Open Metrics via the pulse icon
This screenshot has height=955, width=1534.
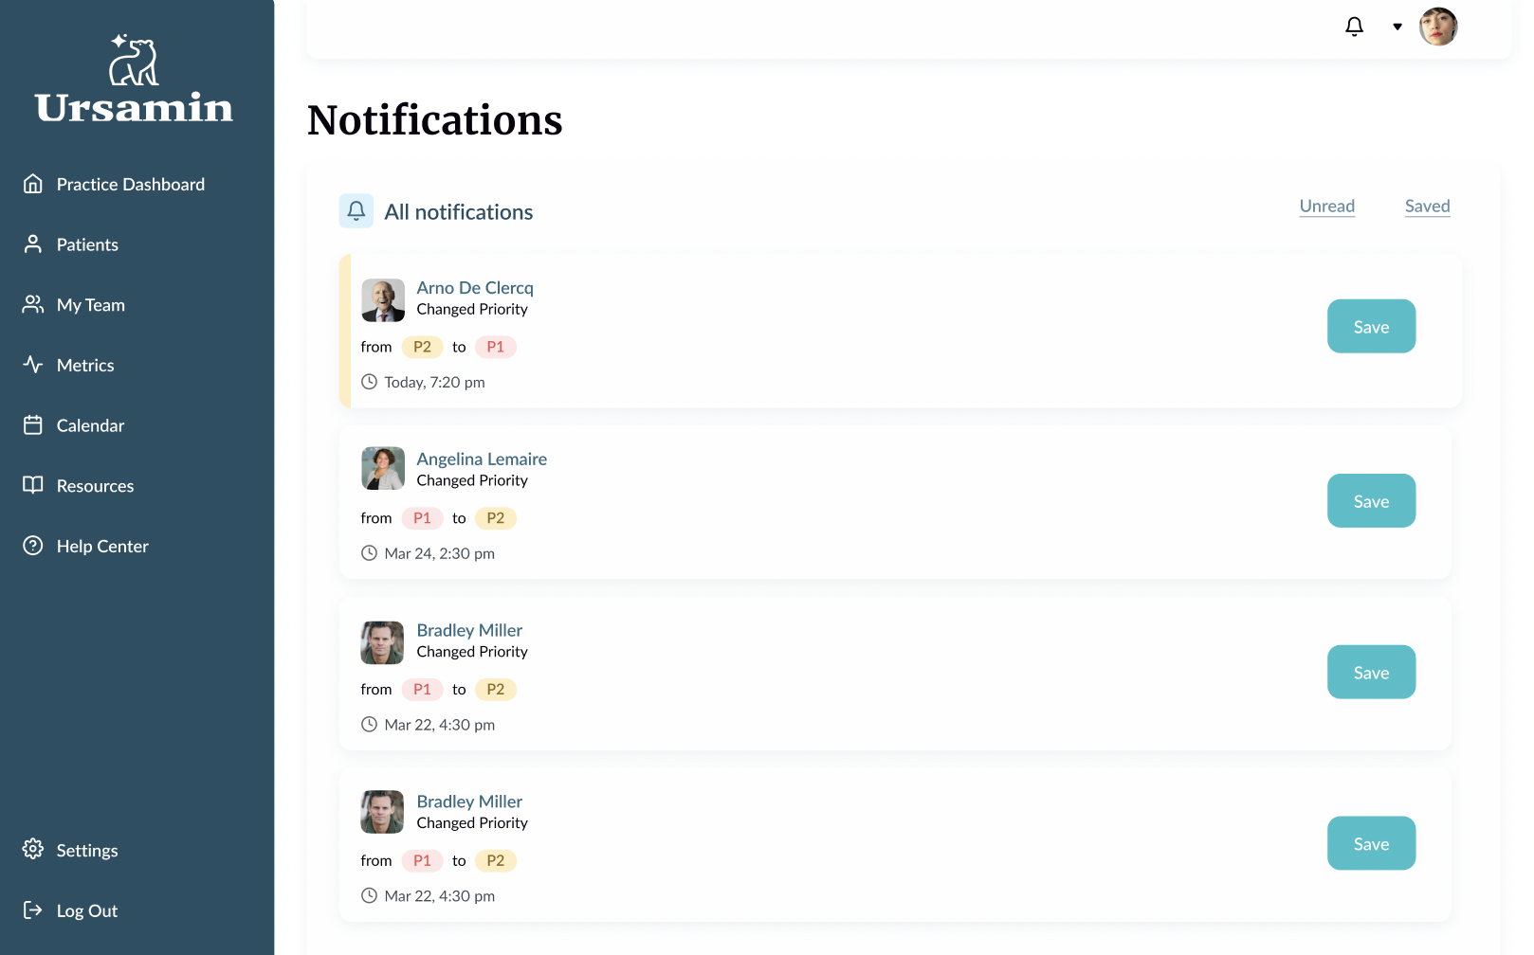pos(33,365)
